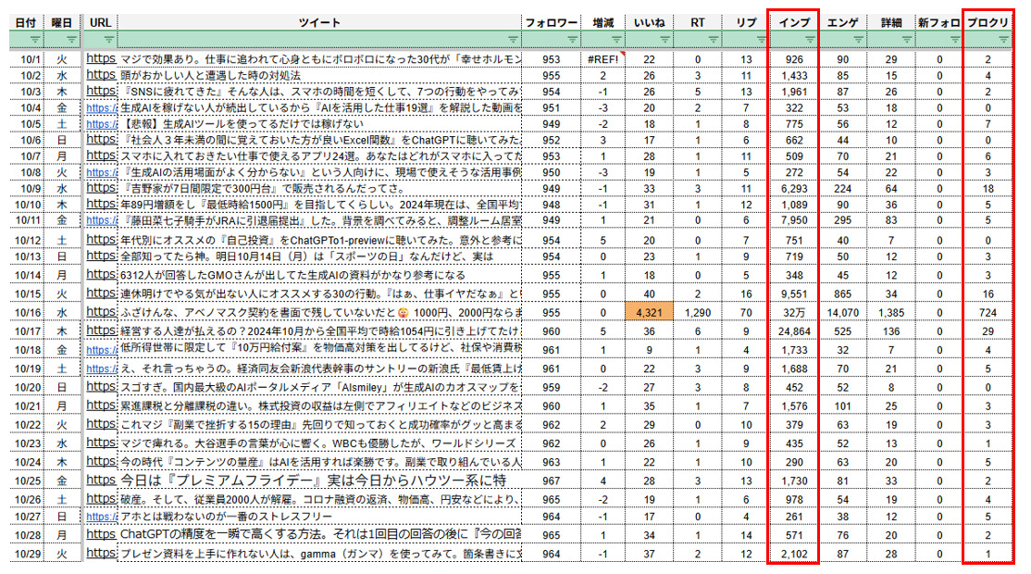Click the detail value 136
The width and height of the screenshot is (1031, 574).
click(891, 331)
